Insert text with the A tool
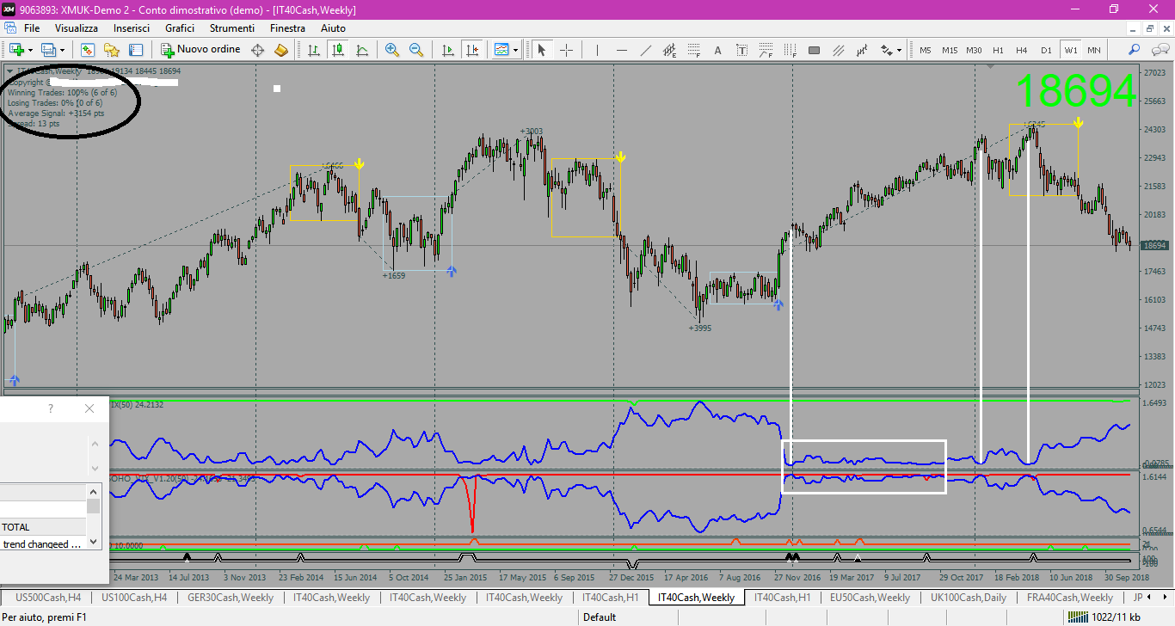 [717, 50]
